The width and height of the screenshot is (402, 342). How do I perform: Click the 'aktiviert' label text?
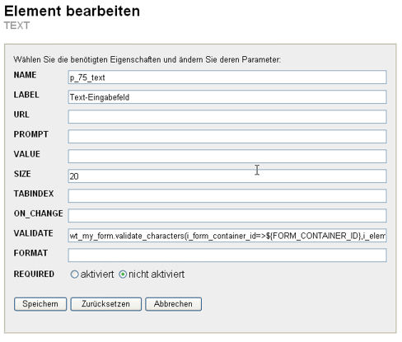point(97,274)
